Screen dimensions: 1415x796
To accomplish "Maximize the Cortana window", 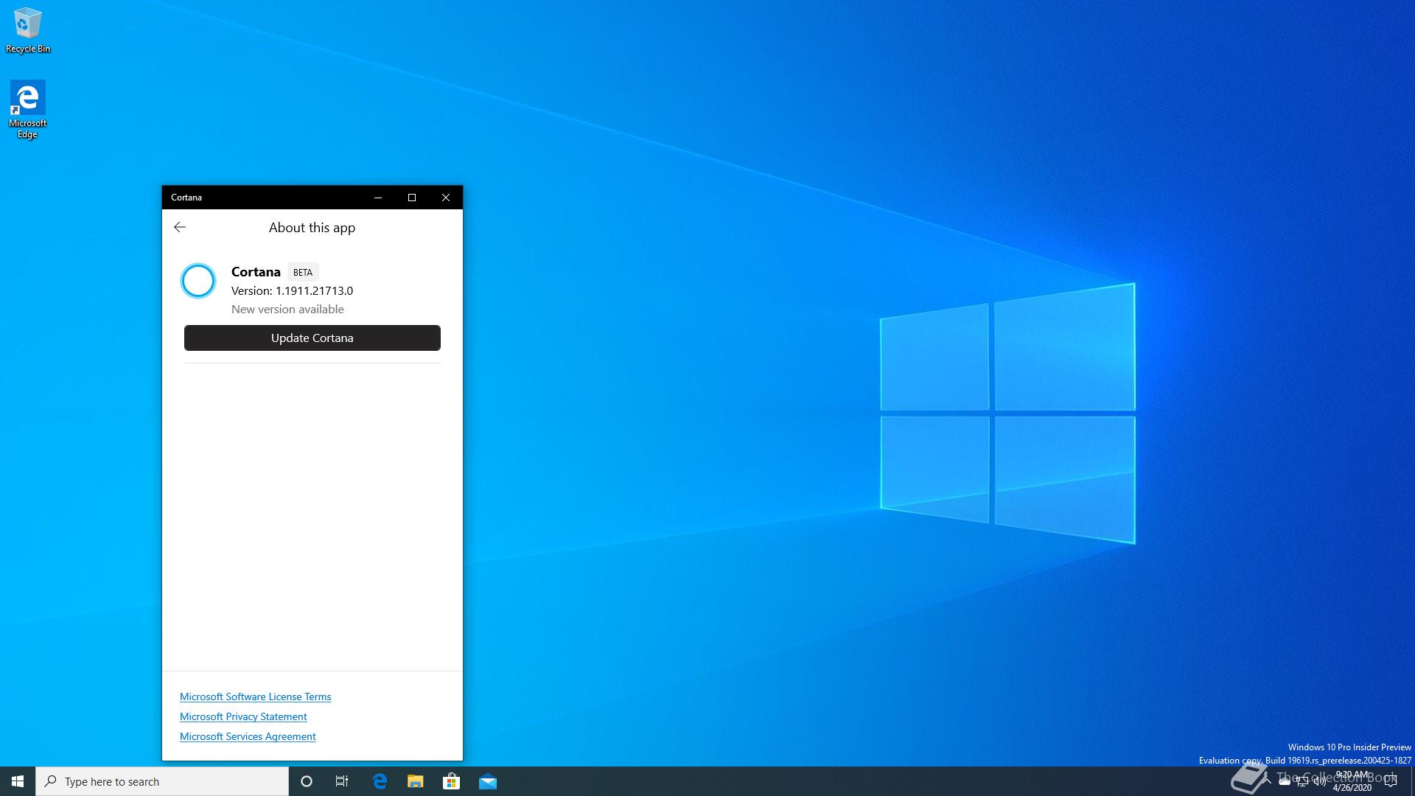I will click(x=412, y=198).
